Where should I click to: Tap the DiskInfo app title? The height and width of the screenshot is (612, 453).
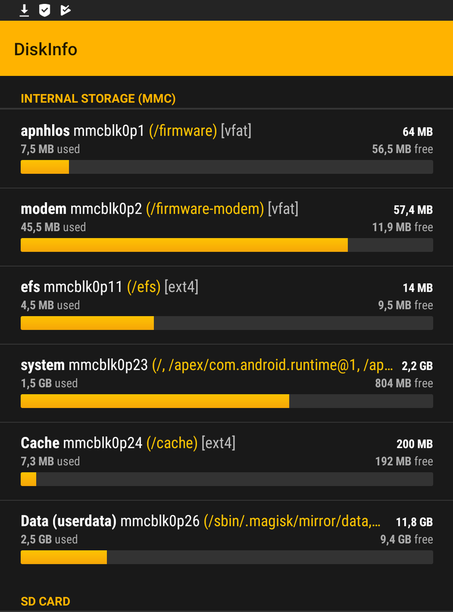click(46, 49)
